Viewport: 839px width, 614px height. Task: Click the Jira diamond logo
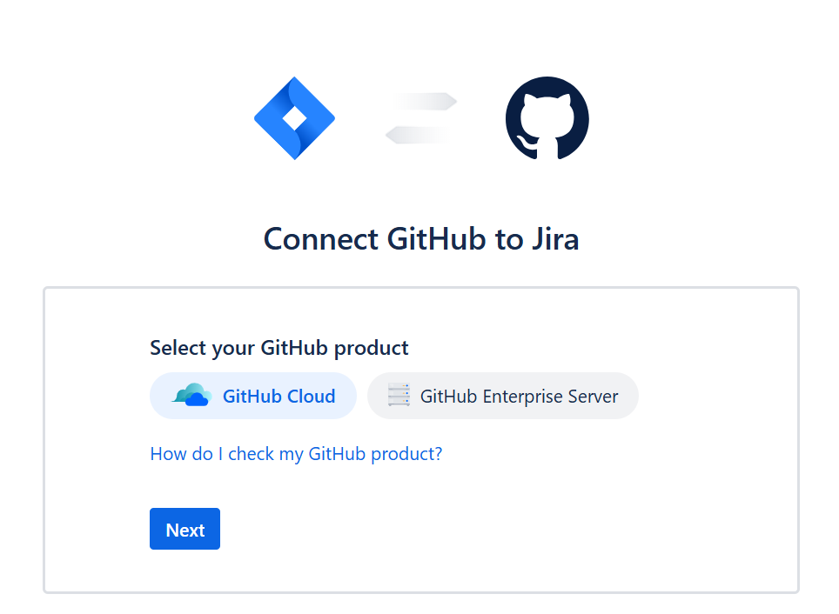(x=294, y=118)
